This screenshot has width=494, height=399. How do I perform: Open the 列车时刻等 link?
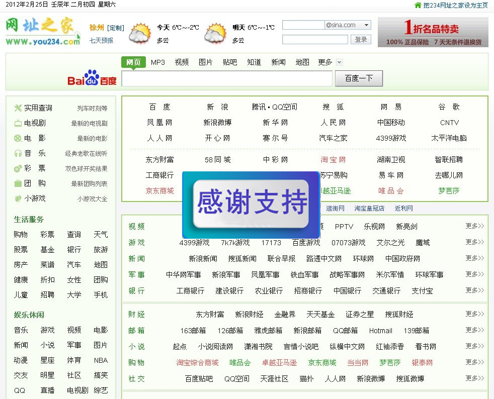pyautogui.click(x=92, y=108)
